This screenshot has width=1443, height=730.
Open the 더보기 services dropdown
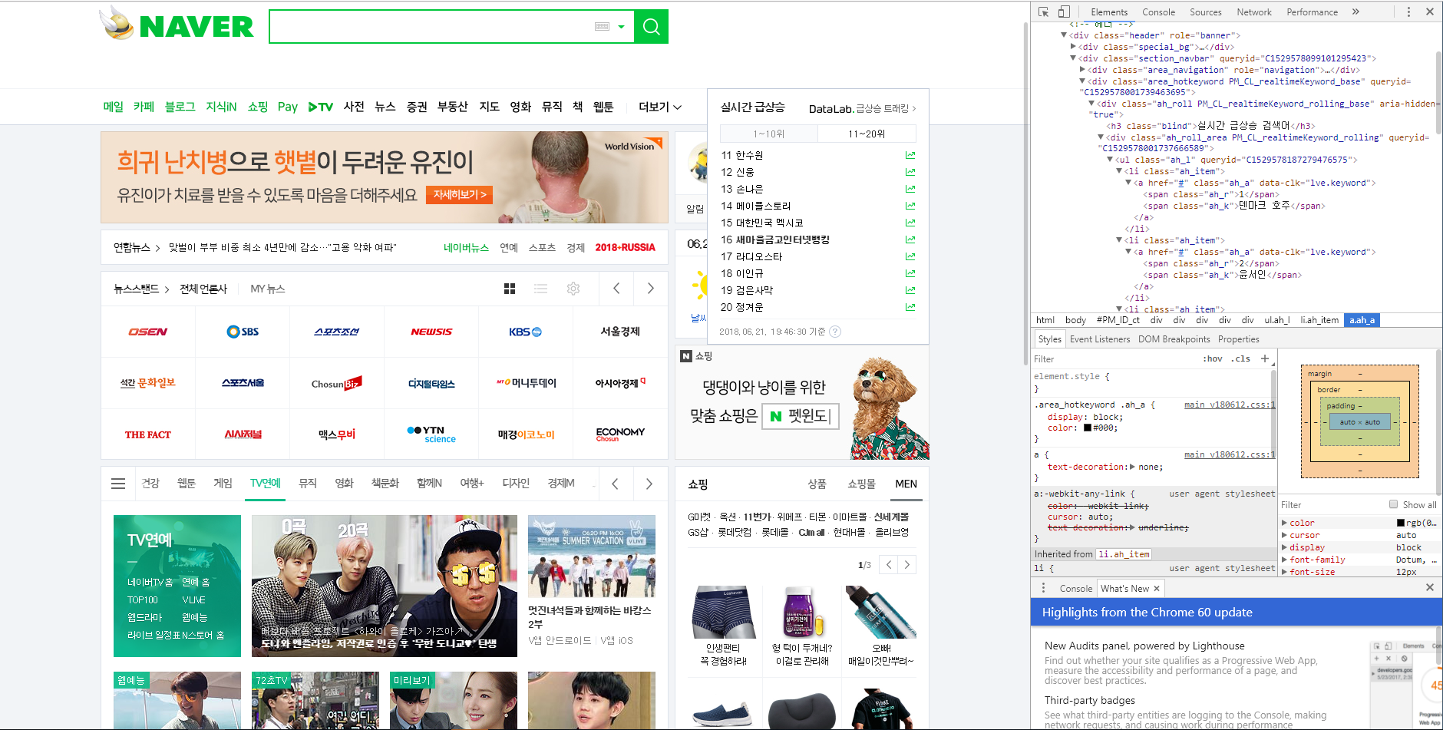click(660, 107)
